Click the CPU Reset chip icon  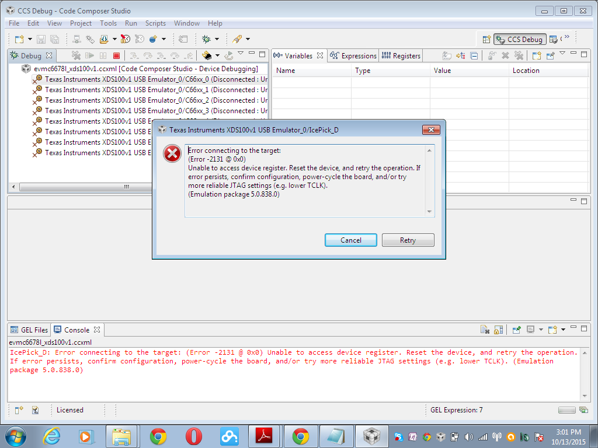point(207,55)
